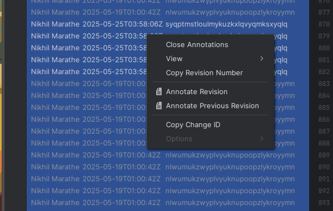Click change ID on line 892
The width and height of the screenshot is (333, 211).
[230, 191]
